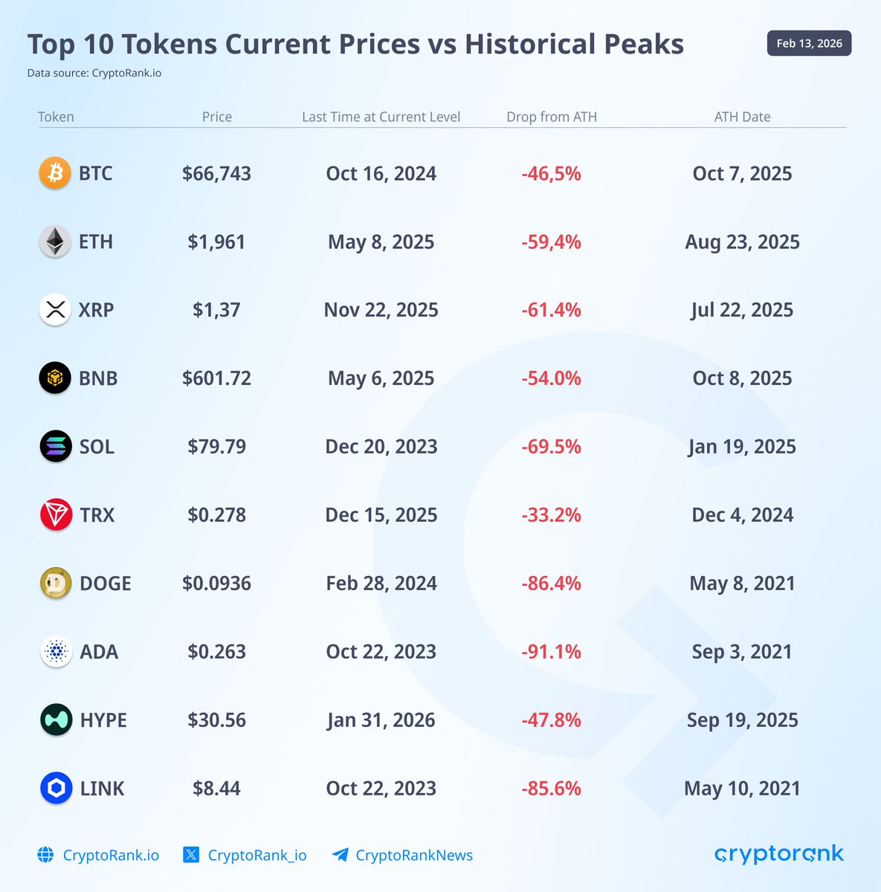Click the Solana SOL token icon
Viewport: 881px width, 892px height.
[x=55, y=447]
